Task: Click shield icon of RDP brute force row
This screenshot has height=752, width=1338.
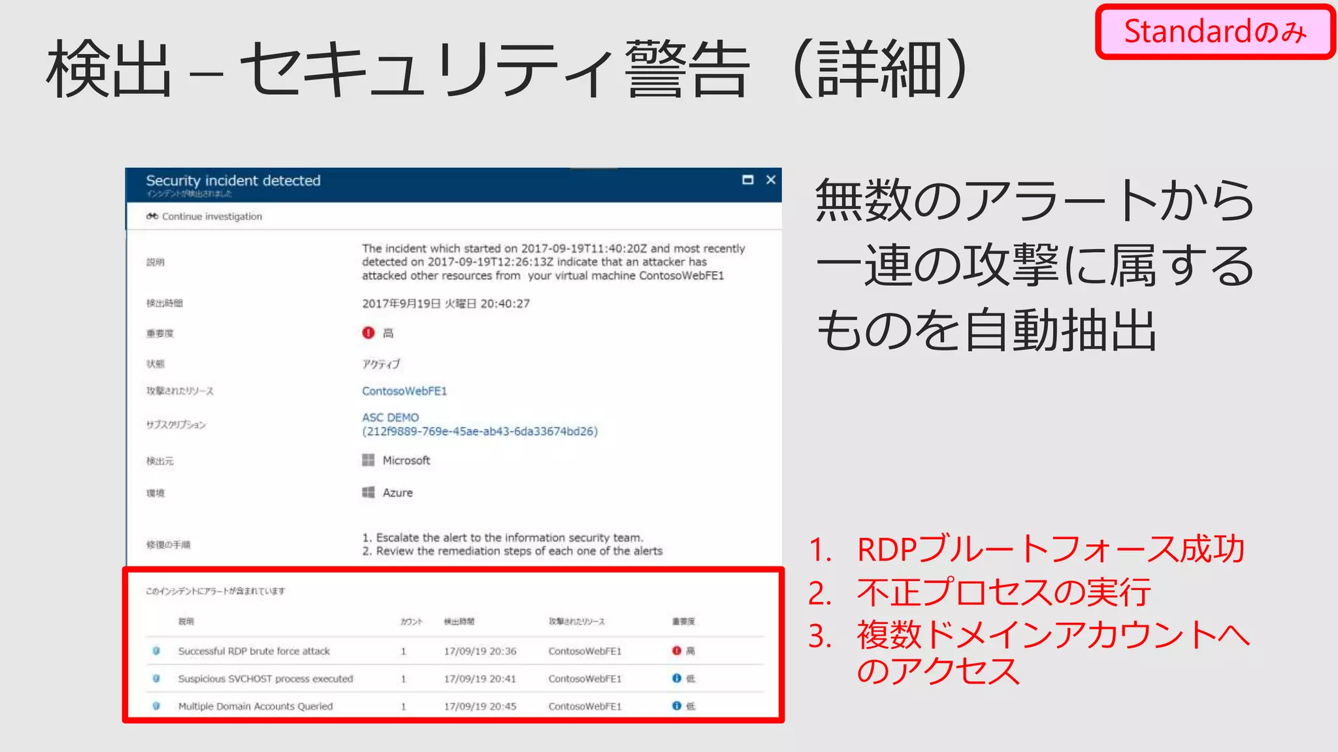Action: click(x=156, y=651)
